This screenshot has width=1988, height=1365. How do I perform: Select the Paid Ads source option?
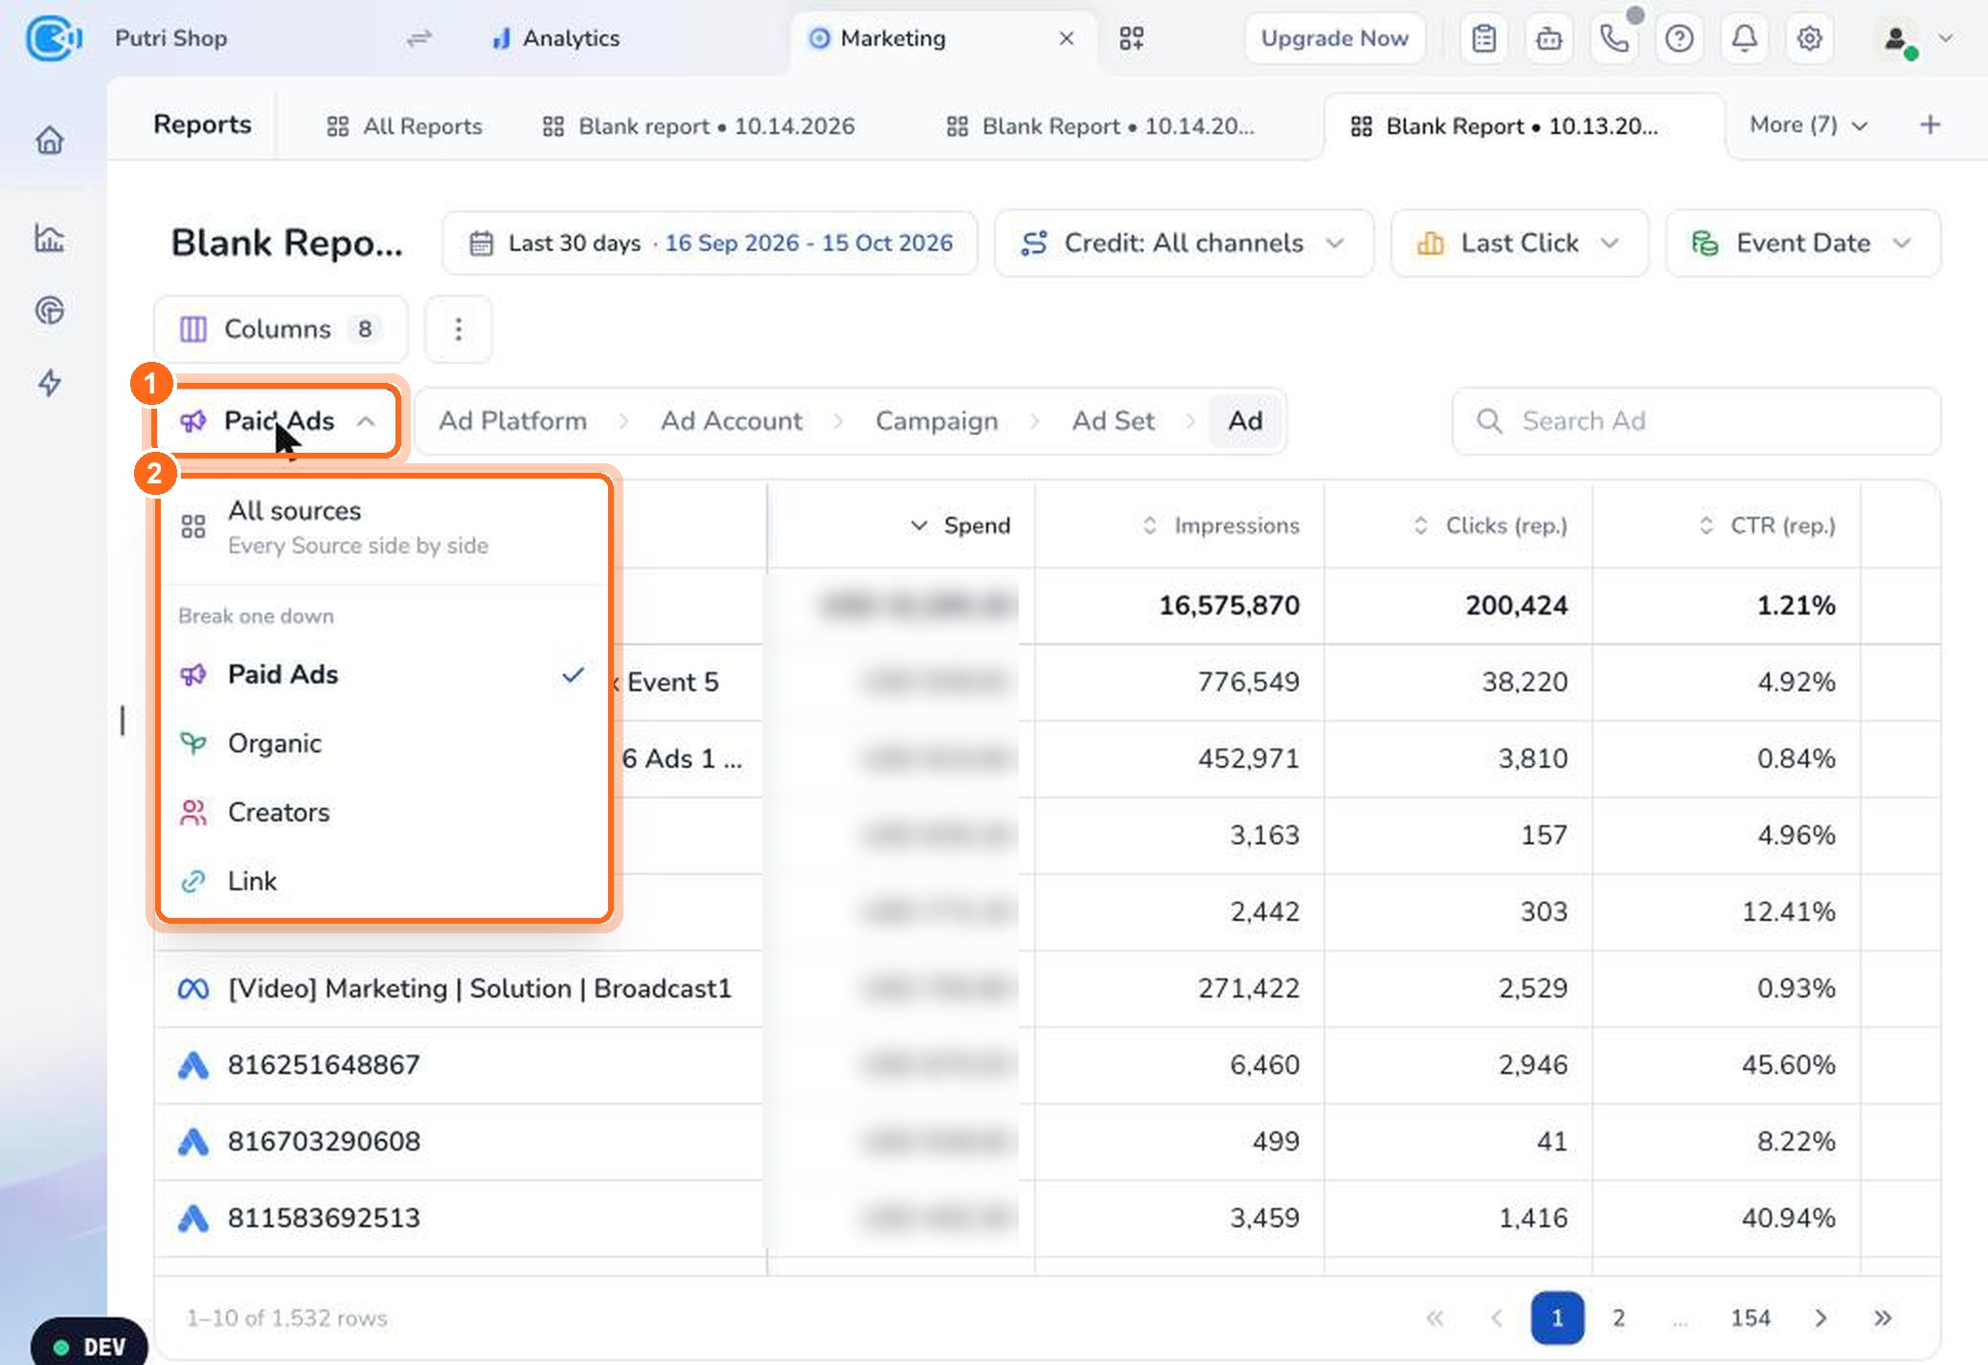(383, 675)
